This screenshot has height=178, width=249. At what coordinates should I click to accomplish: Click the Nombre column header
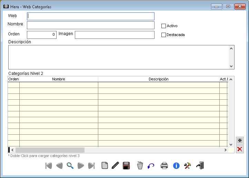tap(59, 79)
